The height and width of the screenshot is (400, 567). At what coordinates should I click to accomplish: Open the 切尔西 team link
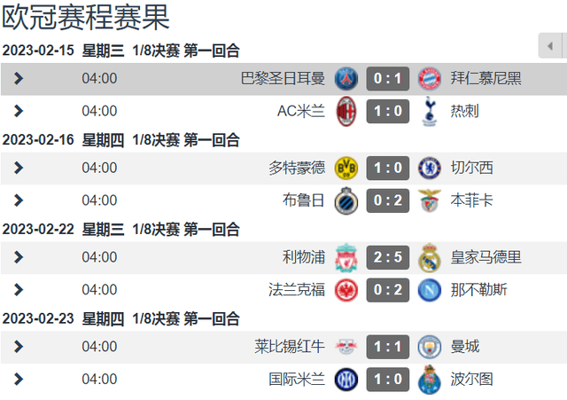pyautogui.click(x=472, y=168)
